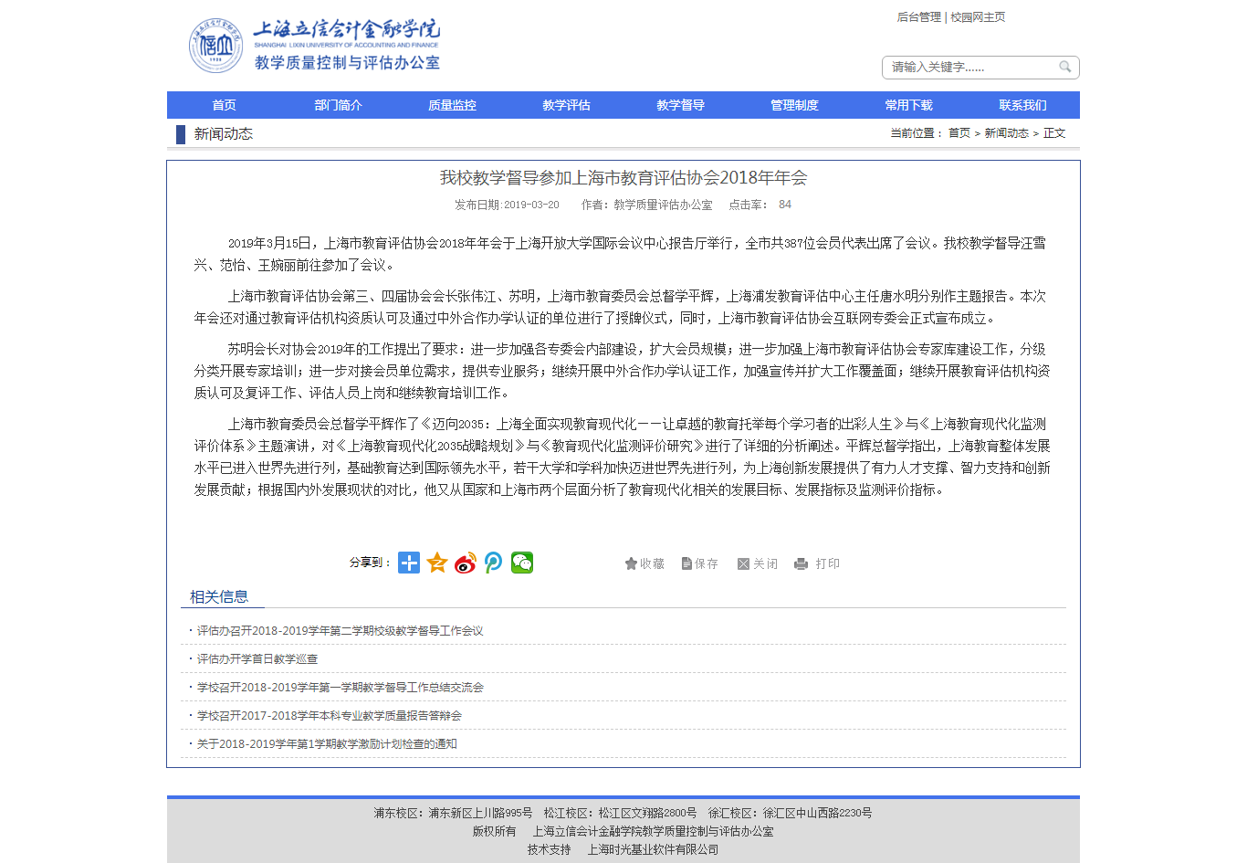Click the publish date 2019-03-20
1247x863 pixels.
pyautogui.click(x=531, y=205)
